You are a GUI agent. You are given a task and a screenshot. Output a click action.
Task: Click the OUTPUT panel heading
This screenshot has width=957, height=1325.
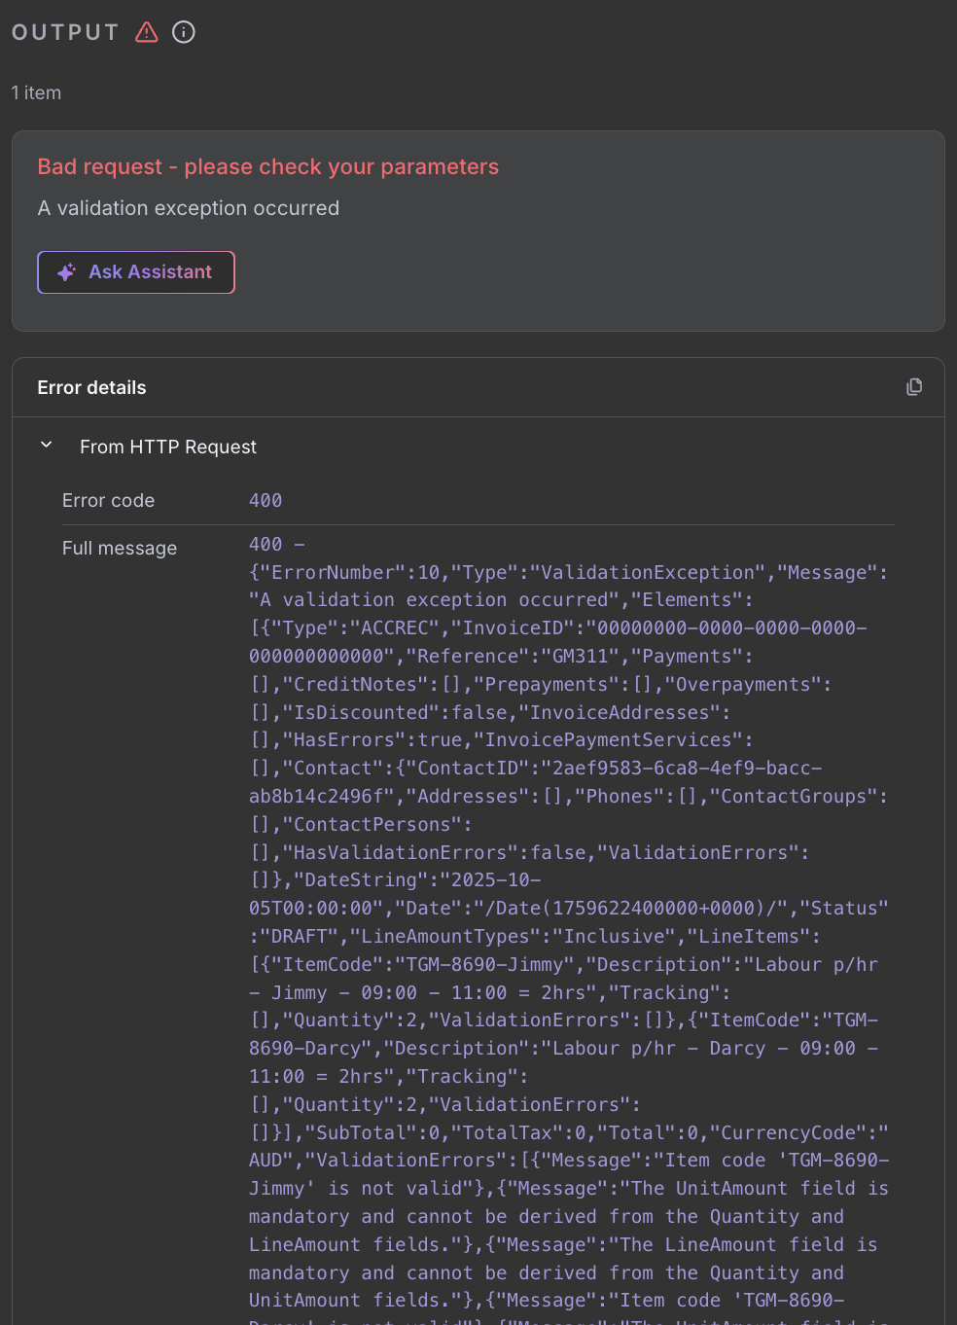coord(65,32)
